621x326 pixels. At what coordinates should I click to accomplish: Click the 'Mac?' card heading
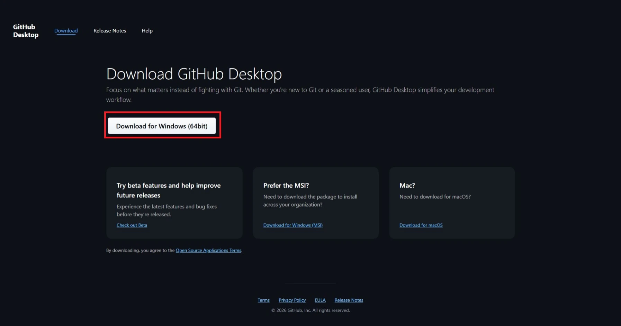point(407,185)
